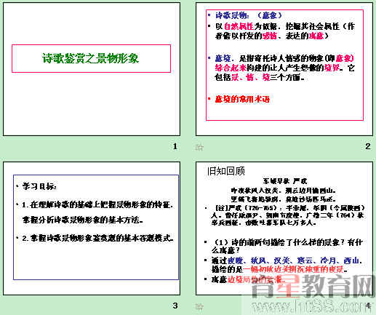
Task: Select slide 4 thumbnail titled 旧知回顾
Action: (284, 228)
